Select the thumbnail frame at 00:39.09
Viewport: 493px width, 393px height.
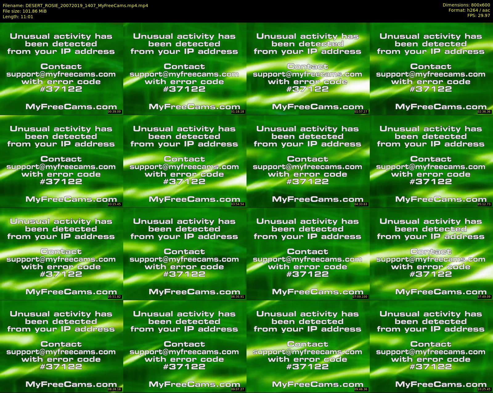pos(61,69)
